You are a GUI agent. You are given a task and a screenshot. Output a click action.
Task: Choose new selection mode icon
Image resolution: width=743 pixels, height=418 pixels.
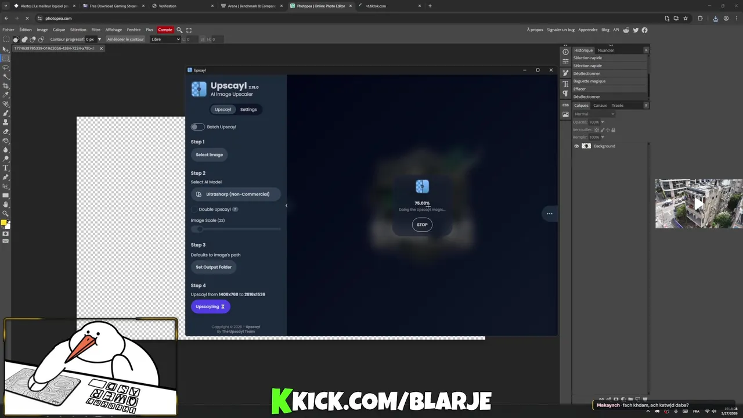[x=16, y=39]
